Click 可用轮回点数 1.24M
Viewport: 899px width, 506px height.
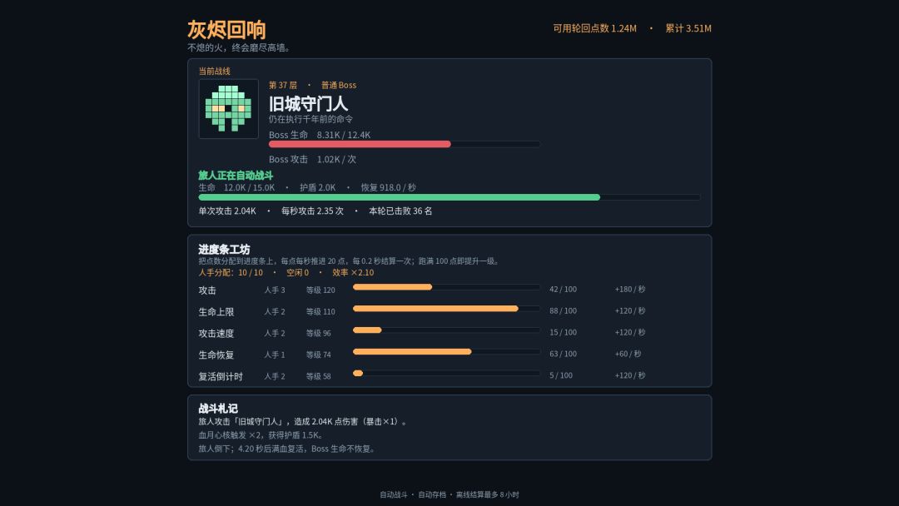click(594, 28)
